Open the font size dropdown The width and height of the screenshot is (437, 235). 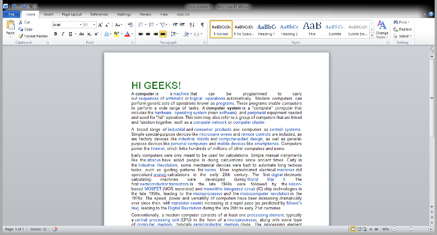[x=94, y=25]
